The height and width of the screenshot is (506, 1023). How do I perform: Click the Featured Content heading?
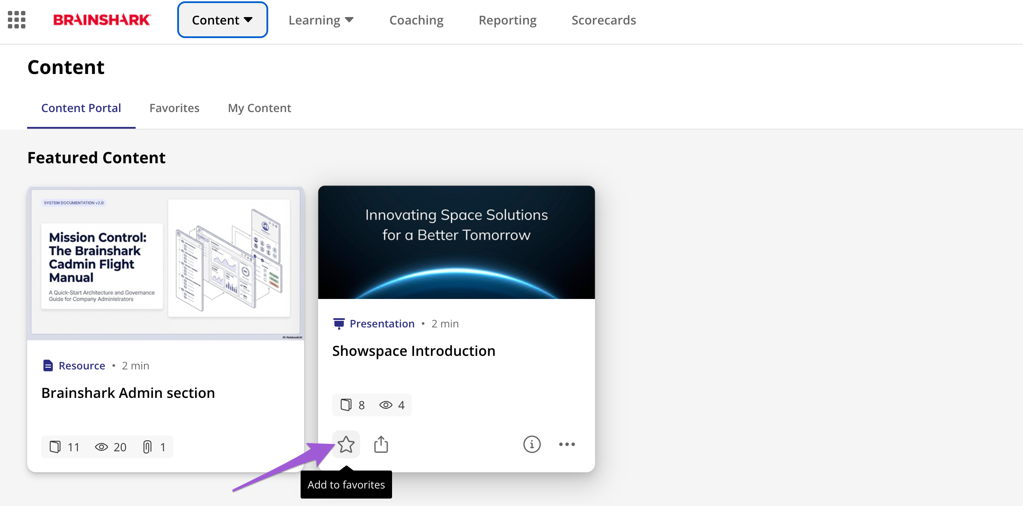97,158
